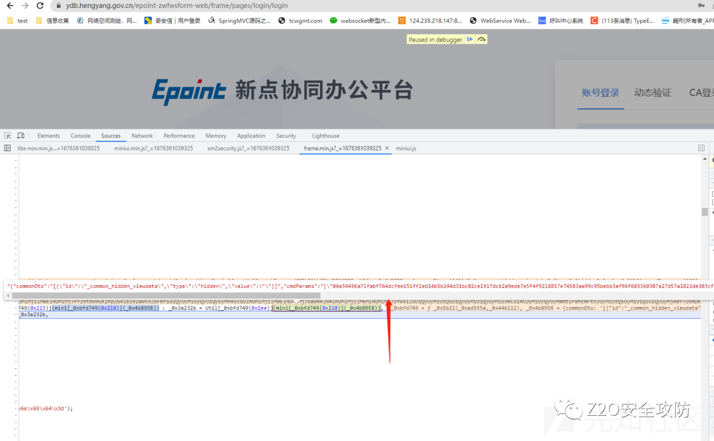Viewport: 714px width, 441px height.
Task: Switch to libs-nov.min.js file tab
Action: click(x=58, y=149)
